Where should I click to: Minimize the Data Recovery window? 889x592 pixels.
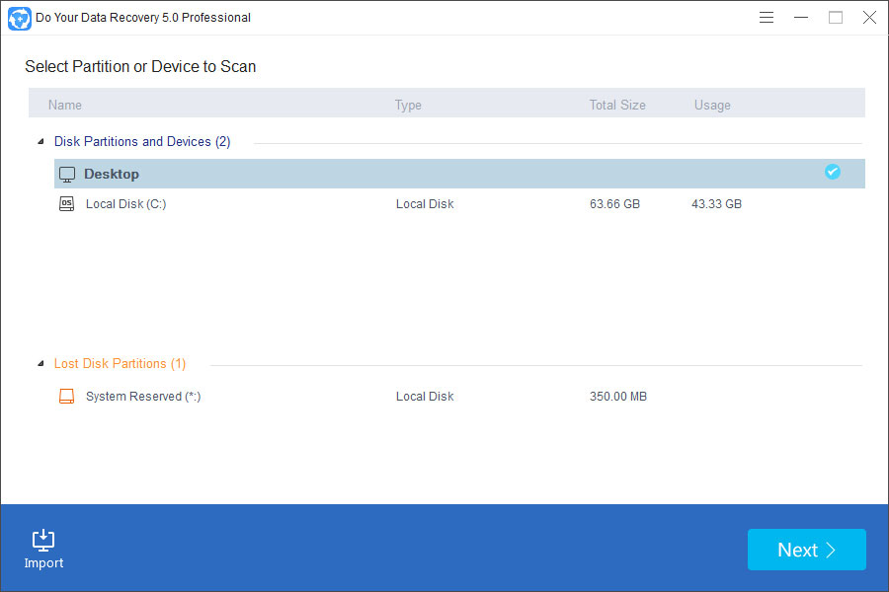(800, 18)
